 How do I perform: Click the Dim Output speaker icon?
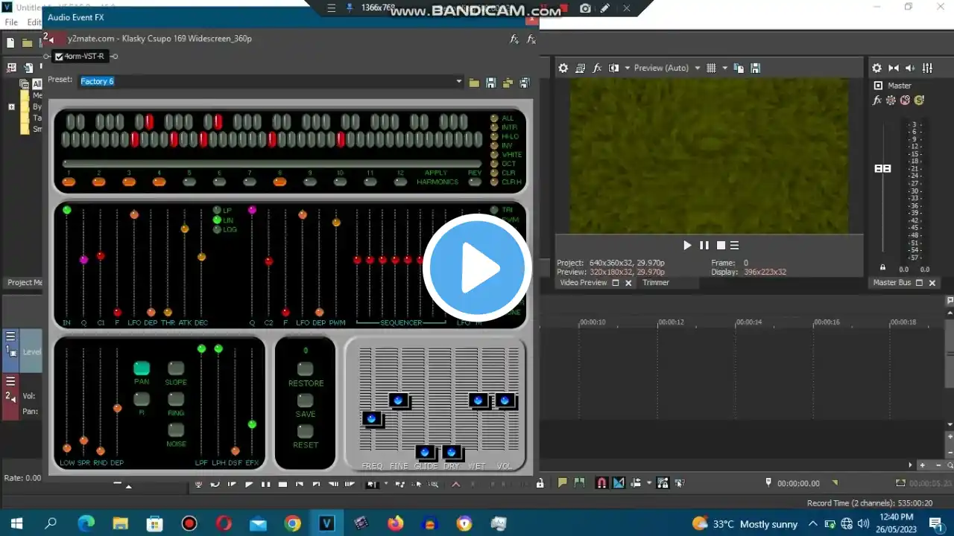click(x=910, y=68)
